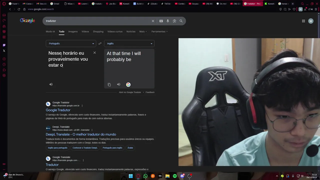Image resolution: width=320 pixels, height=180 pixels.
Task: Clear the Google search box text
Action: (153, 21)
